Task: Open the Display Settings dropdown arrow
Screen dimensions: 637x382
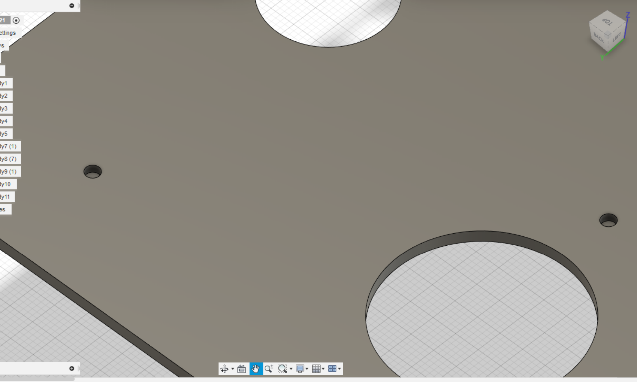Action: pyautogui.click(x=307, y=369)
